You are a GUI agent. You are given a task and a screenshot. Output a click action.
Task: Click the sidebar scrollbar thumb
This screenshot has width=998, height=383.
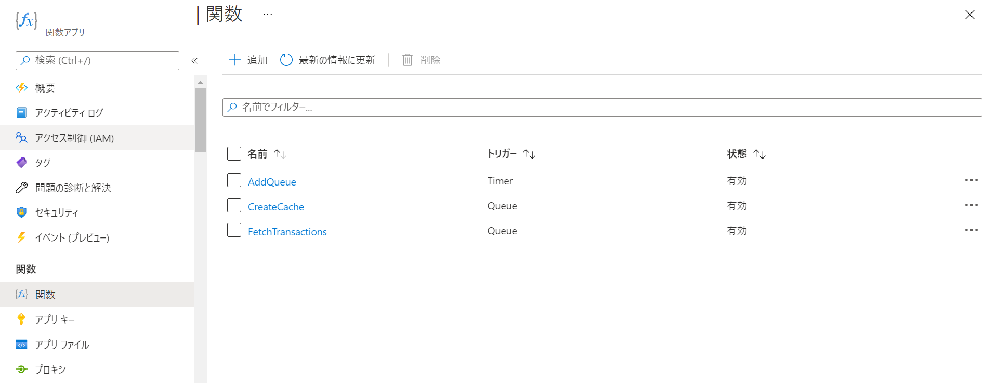click(200, 120)
